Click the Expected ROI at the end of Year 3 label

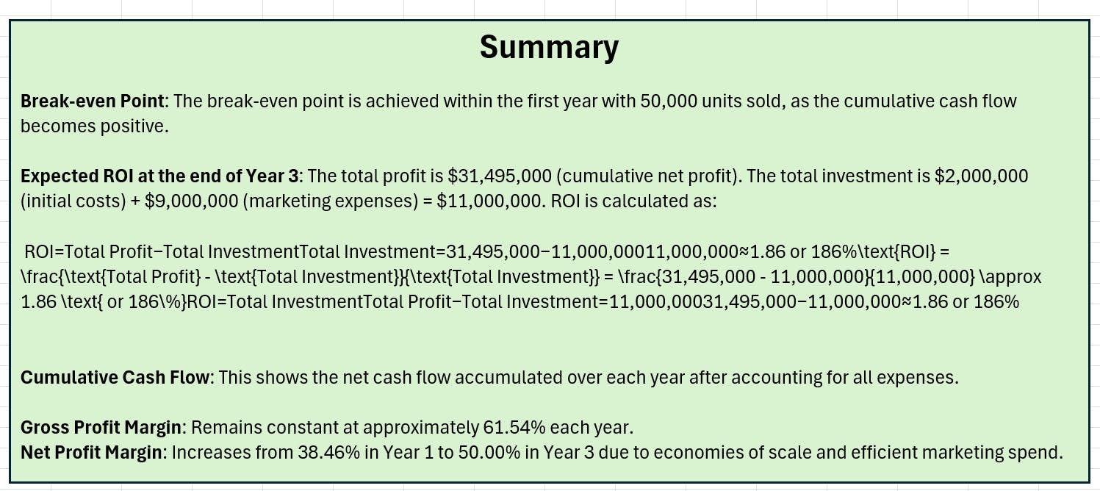[x=159, y=176]
